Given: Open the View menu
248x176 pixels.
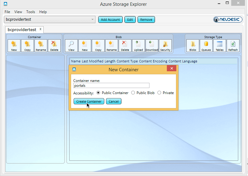Looking at the screenshot, I should (x=18, y=12).
